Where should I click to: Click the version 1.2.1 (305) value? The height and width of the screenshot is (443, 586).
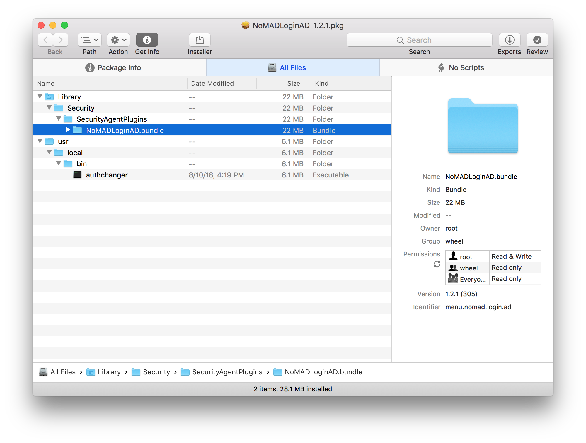pos(461,294)
